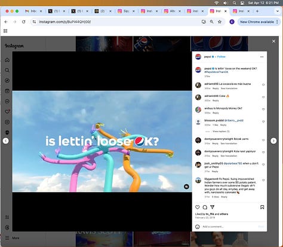Click the address bar URL
The width and height of the screenshot is (283, 247).
[x=65, y=22]
